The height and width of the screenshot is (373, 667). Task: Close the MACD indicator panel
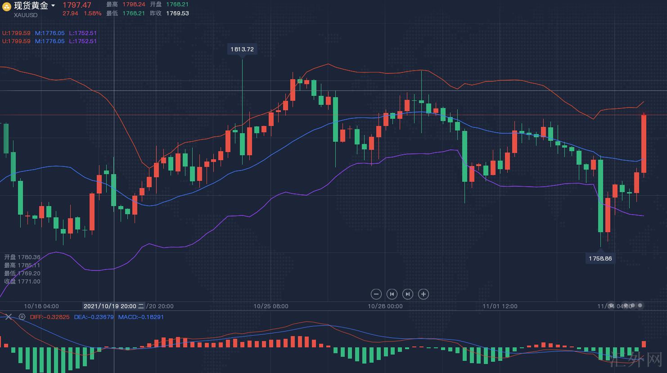coord(8,317)
